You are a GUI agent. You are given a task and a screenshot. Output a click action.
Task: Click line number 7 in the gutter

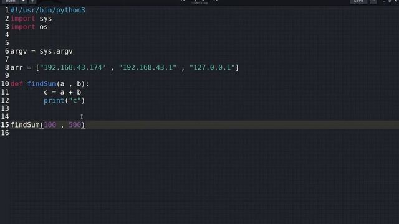click(x=7, y=60)
